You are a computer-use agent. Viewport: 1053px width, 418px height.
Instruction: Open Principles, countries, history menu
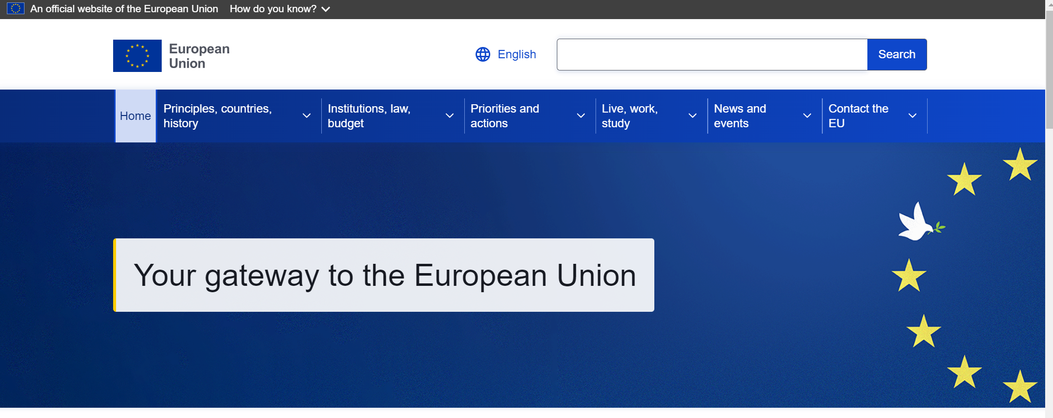pyautogui.click(x=217, y=116)
